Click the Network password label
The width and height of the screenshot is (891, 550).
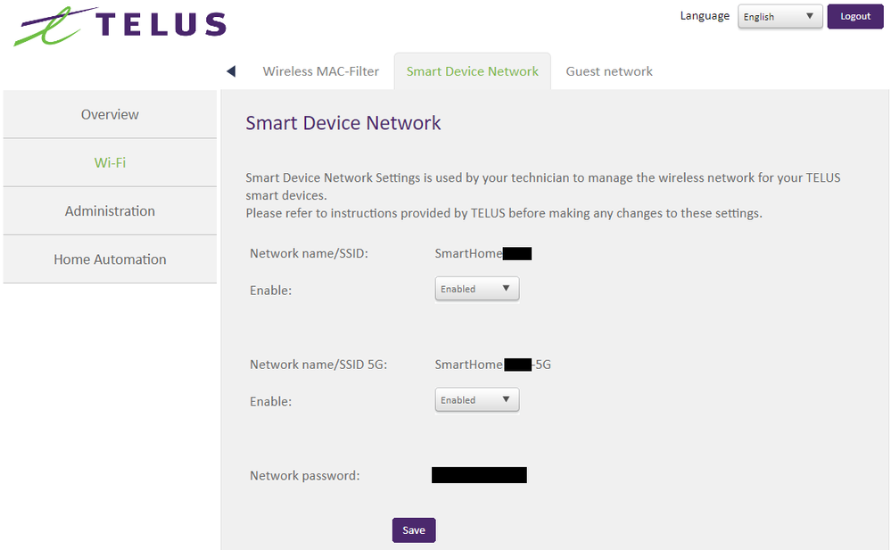304,476
